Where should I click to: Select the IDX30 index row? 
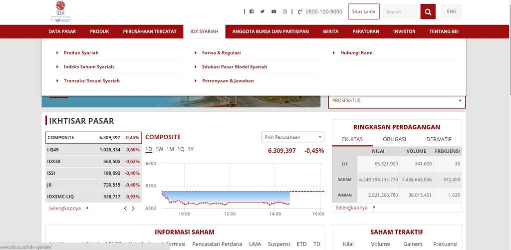tap(93, 161)
